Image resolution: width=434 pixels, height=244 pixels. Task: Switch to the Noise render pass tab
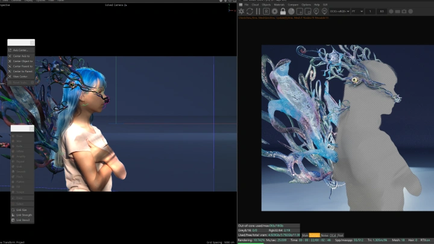click(x=324, y=235)
